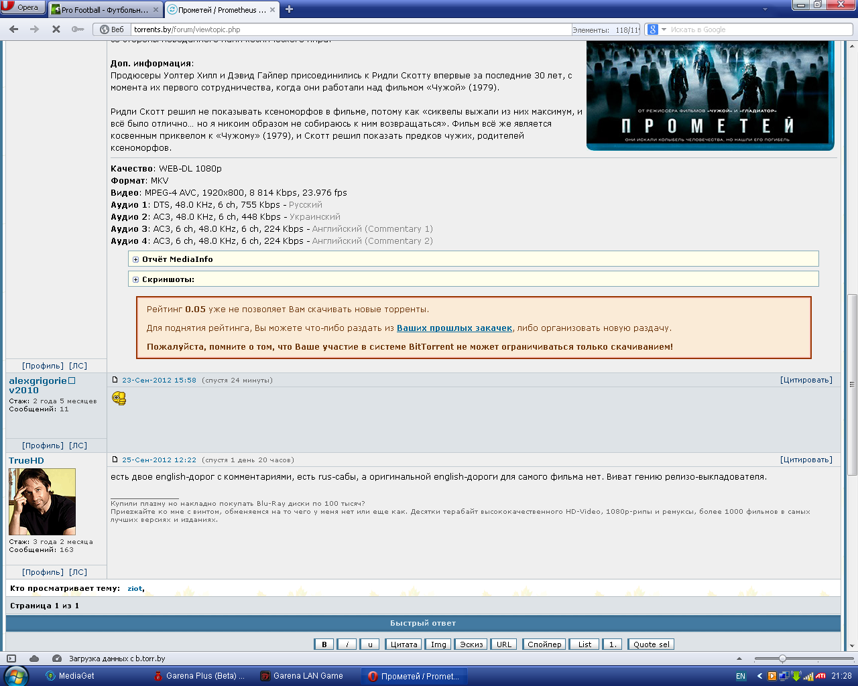Open the Opera main menu button

(23, 7)
